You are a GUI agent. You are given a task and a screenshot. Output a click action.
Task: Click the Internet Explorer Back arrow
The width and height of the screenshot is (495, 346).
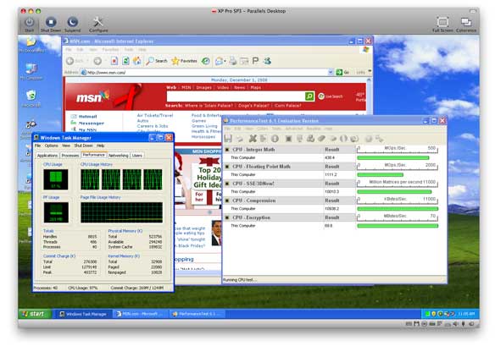[x=70, y=61]
